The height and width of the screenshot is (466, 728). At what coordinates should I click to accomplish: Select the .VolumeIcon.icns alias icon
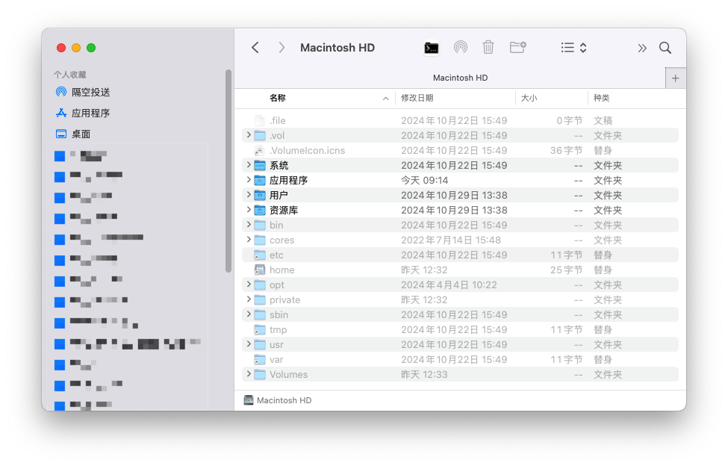[260, 150]
